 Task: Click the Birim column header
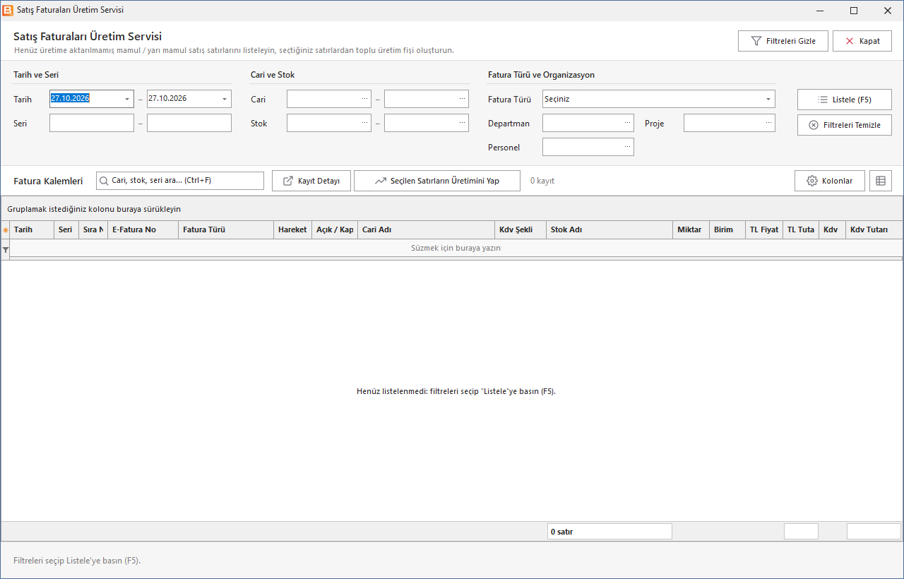tap(727, 229)
